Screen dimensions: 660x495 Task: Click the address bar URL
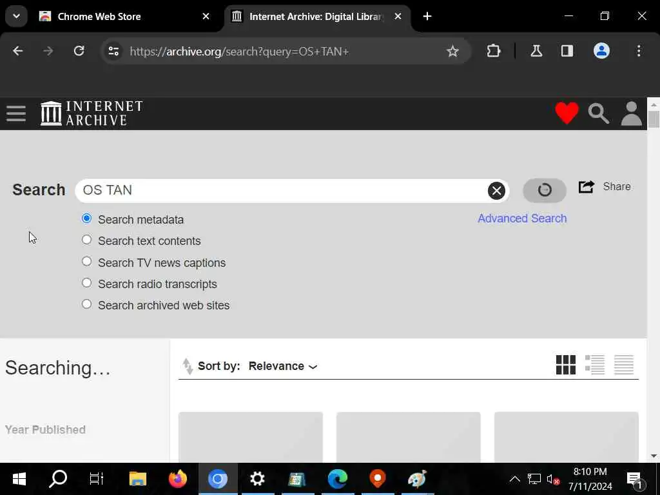(239, 52)
